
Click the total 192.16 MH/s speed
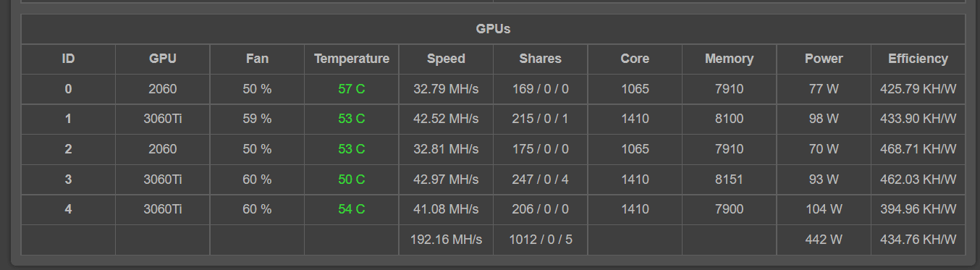(x=446, y=239)
